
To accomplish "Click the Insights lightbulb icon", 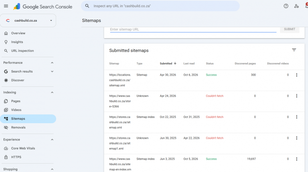I will click(6, 42).
